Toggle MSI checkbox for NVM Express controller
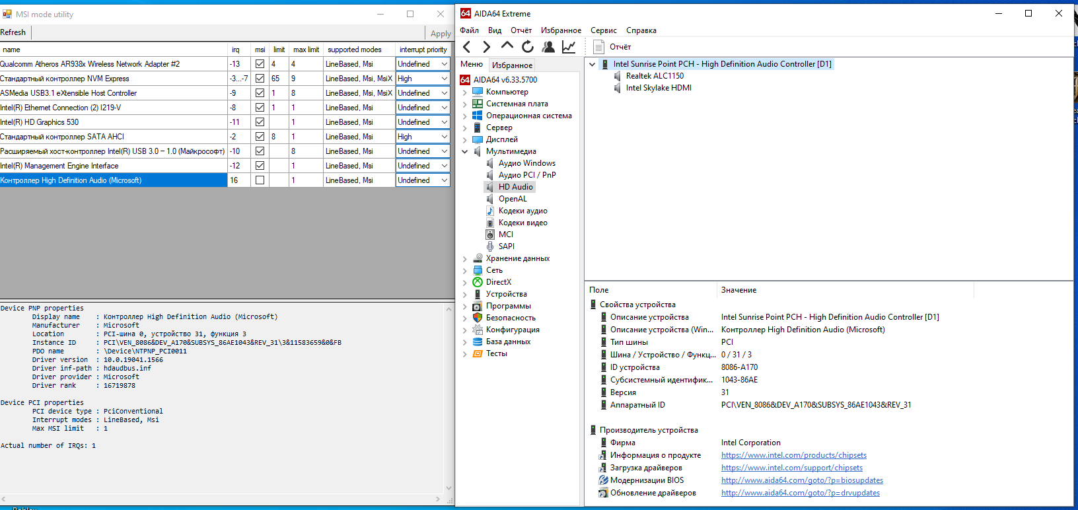The width and height of the screenshot is (1078, 510). pyautogui.click(x=260, y=79)
